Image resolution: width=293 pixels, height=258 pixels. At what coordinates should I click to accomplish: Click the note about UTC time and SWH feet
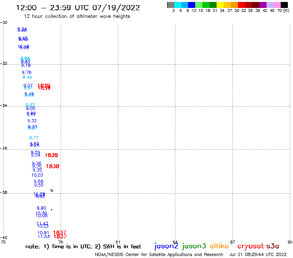[83, 246]
